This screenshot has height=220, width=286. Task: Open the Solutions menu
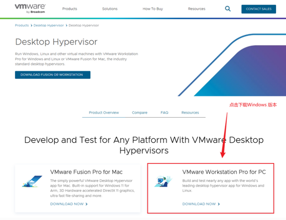[x=110, y=9]
